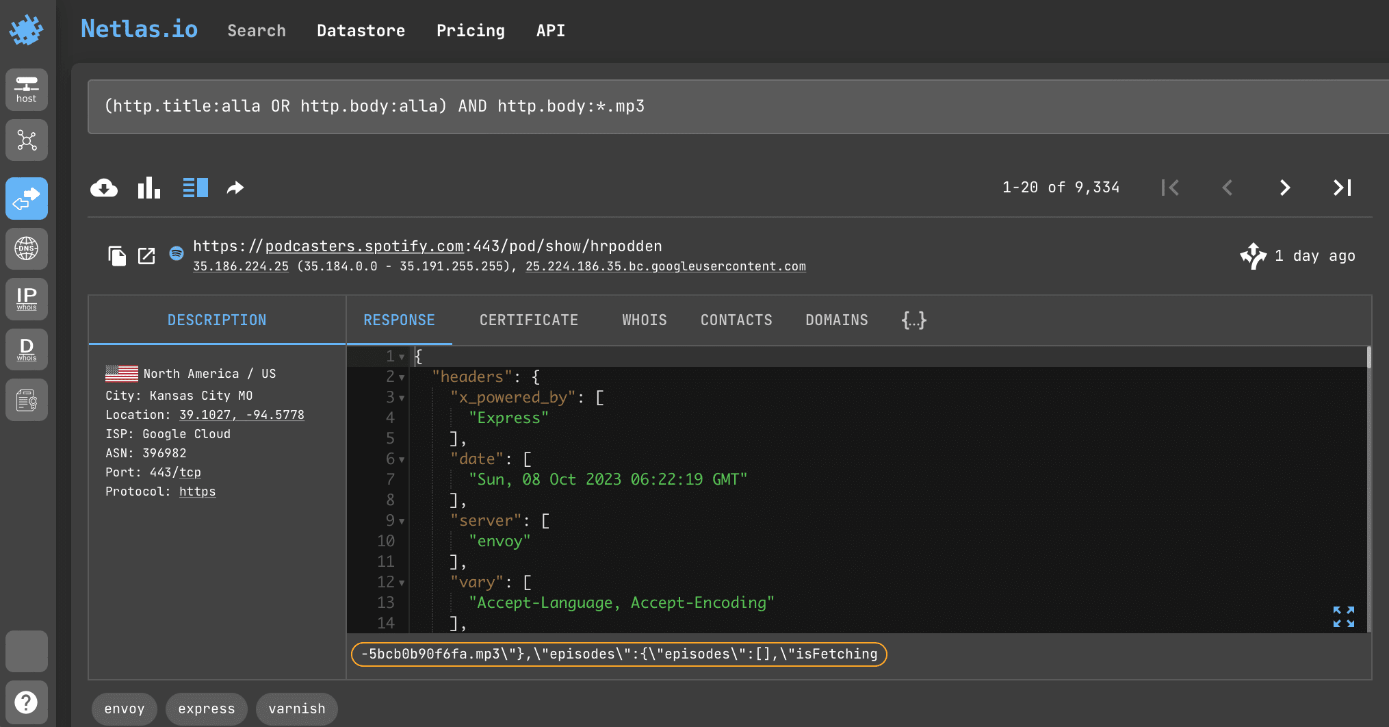Jump to the last results page
Image resolution: width=1389 pixels, height=727 pixels.
coord(1342,188)
